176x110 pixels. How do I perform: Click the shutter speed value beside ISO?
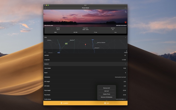click(x=56, y=32)
